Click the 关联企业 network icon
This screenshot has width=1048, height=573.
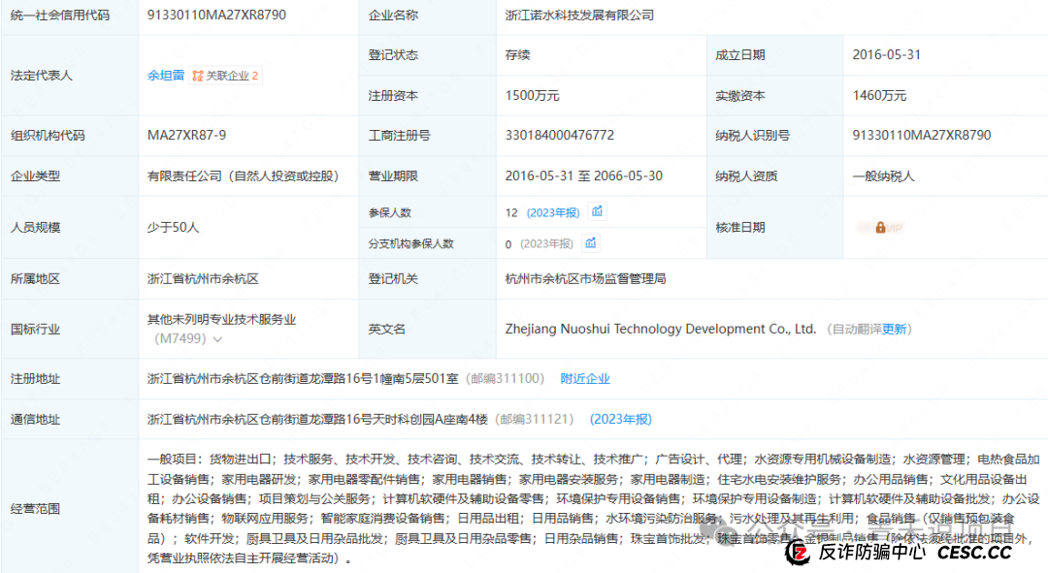pos(197,76)
